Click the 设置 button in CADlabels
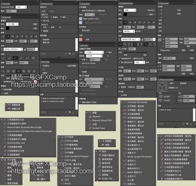The image size is (196, 186). [35, 24]
